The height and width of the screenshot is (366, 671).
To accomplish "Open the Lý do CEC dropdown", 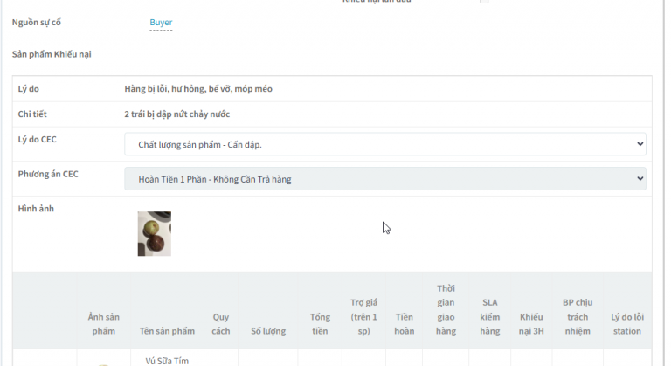I will click(x=385, y=144).
